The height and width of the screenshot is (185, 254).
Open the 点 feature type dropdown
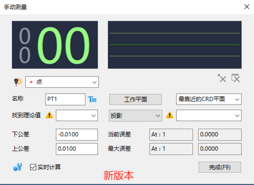[62, 82]
